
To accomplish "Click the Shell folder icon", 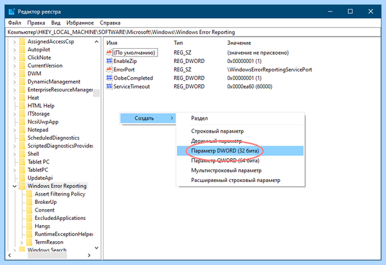I will point(22,154).
